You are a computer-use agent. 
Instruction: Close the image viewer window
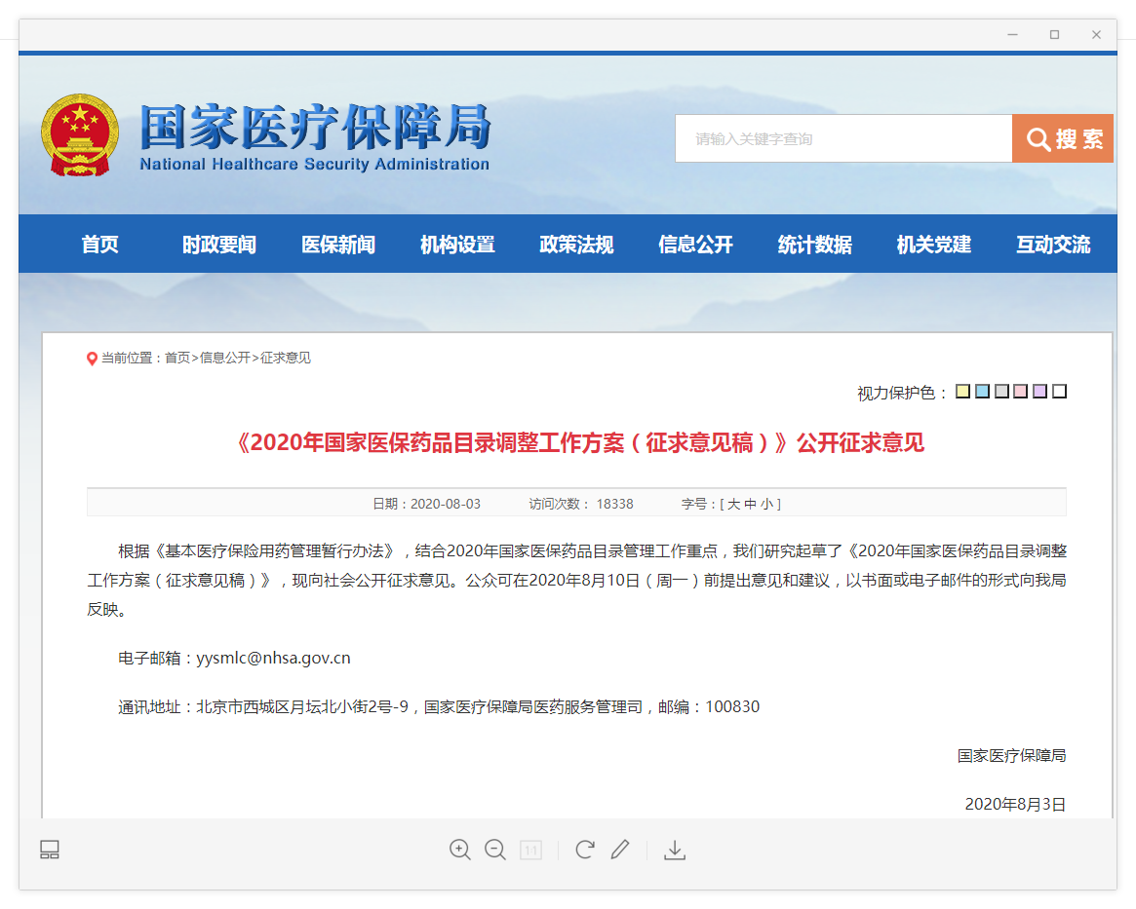1096,35
